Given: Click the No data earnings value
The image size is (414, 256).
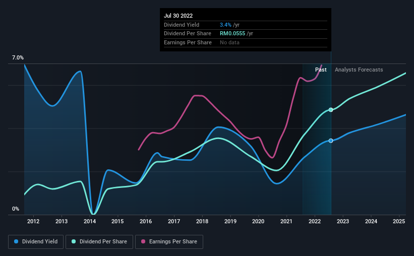Looking at the screenshot, I should (230, 42).
